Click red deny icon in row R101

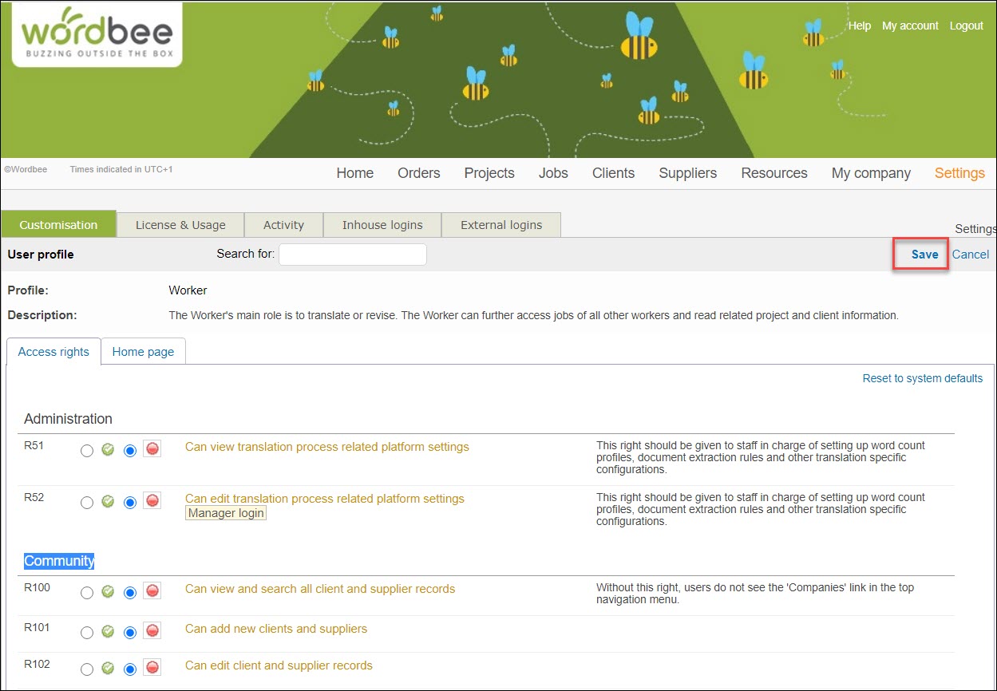click(x=152, y=631)
